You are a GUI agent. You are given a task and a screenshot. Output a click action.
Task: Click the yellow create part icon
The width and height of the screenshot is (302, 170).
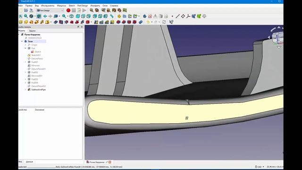pos(119,16)
